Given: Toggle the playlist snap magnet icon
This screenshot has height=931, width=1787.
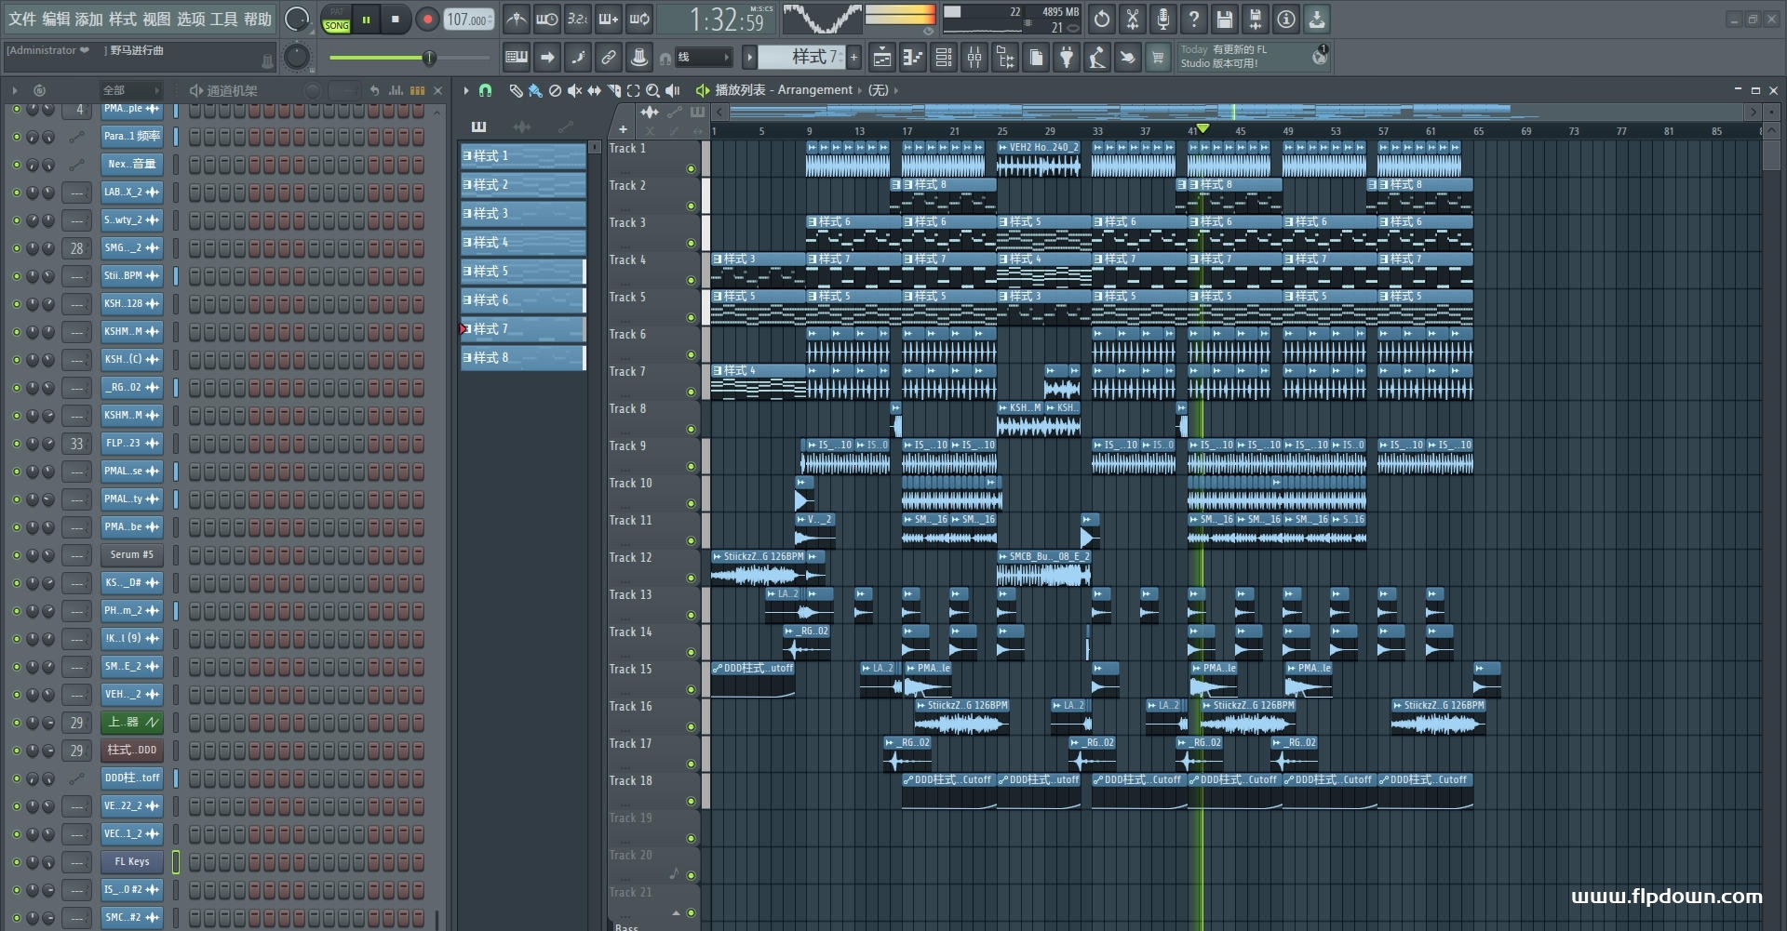Looking at the screenshot, I should [485, 90].
